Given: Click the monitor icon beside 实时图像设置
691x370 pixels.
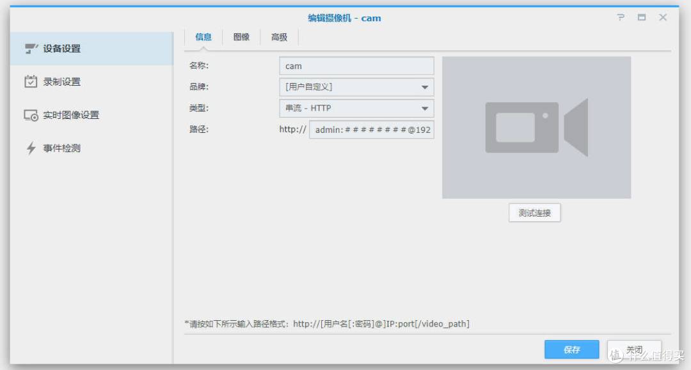Looking at the screenshot, I should coord(31,115).
